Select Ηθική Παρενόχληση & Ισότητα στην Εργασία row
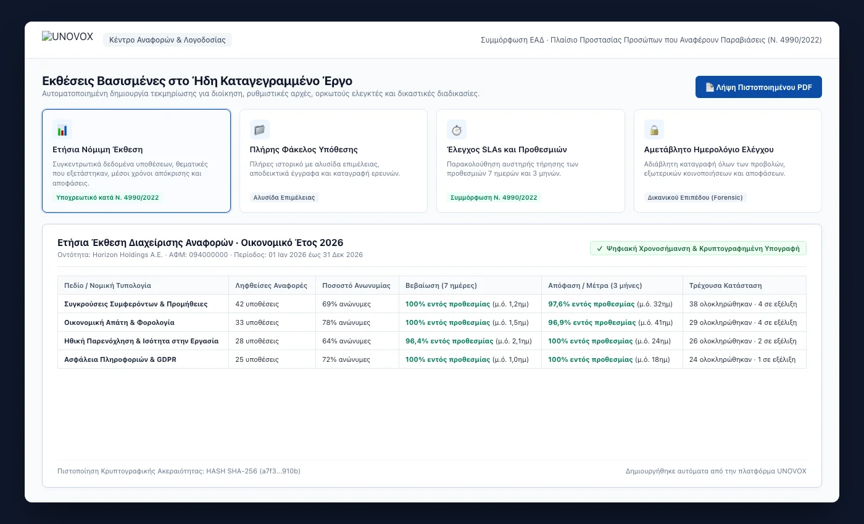Viewport: 864px width, 524px height. click(x=432, y=341)
